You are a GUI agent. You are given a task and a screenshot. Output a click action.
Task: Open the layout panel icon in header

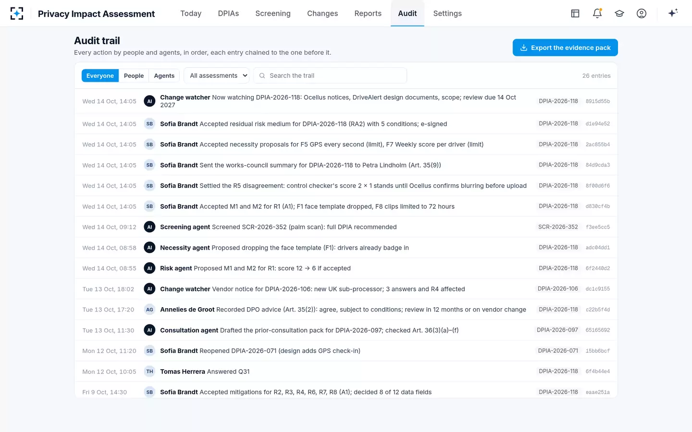[x=575, y=13]
